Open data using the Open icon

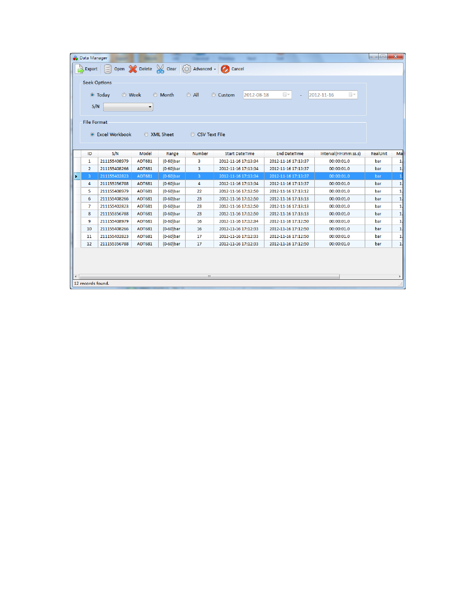(108, 69)
